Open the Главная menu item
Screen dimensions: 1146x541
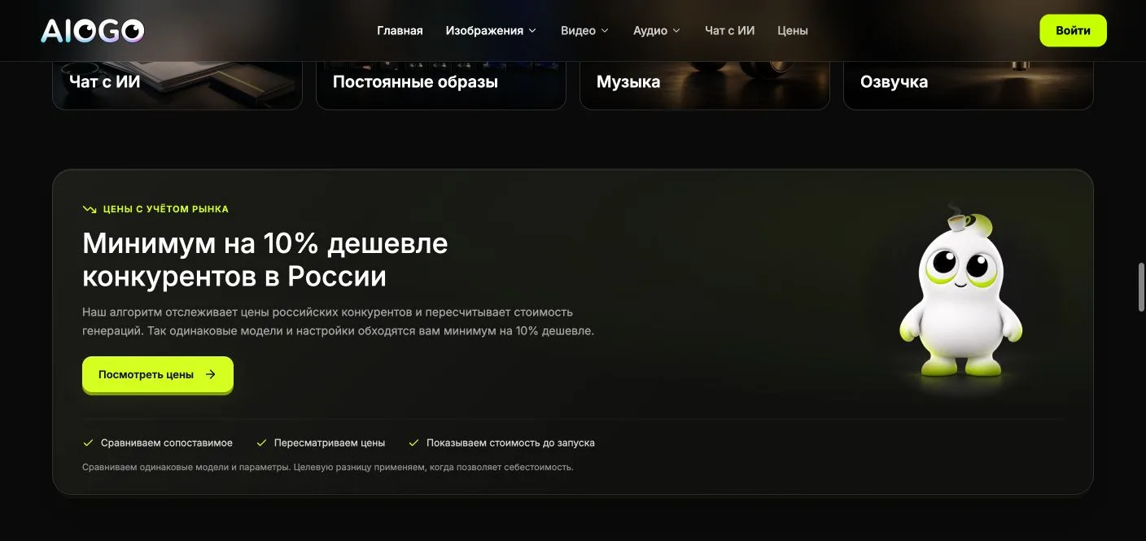tap(400, 31)
